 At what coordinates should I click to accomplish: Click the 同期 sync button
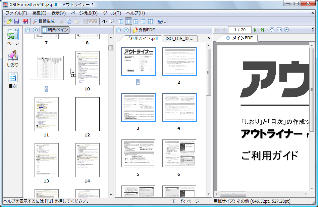[x=91, y=21]
